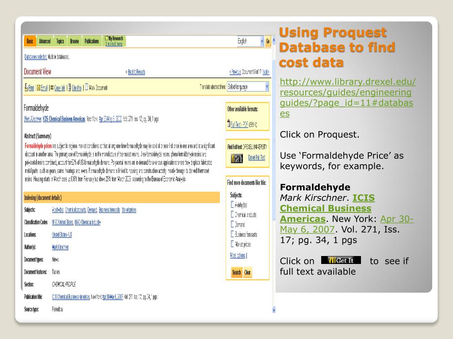Click the Cite this document icon

[69, 87]
